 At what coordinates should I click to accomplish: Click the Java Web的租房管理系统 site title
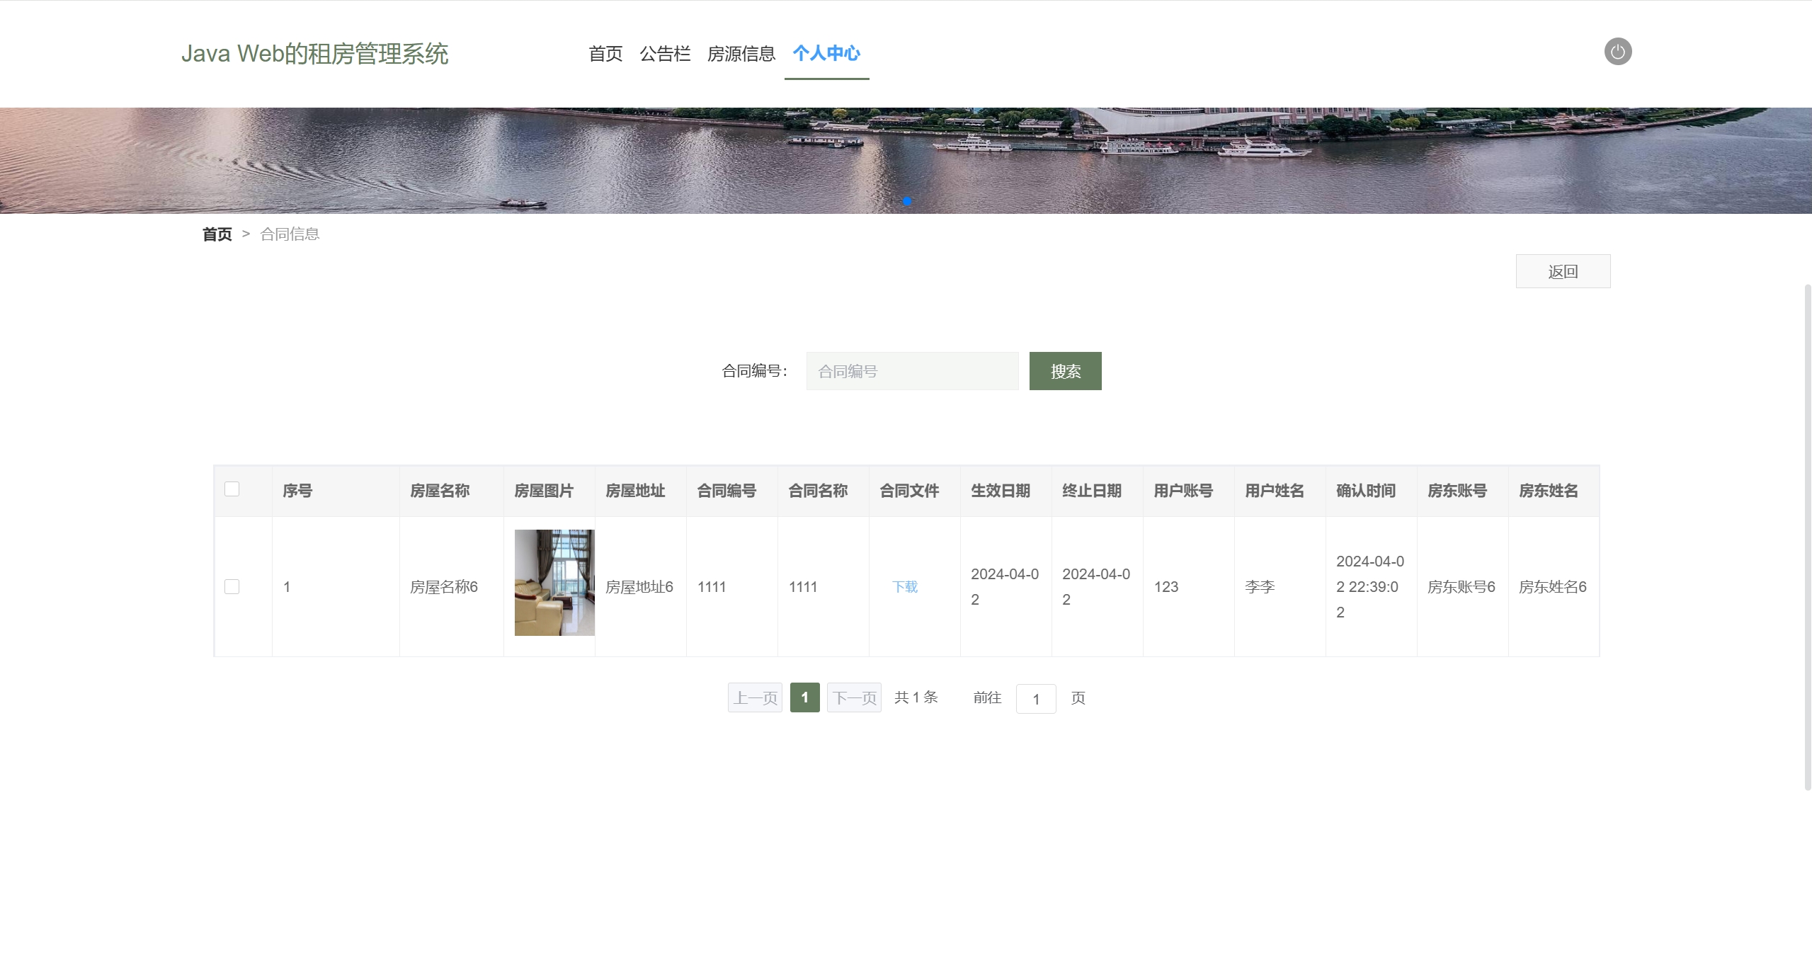[x=314, y=54]
